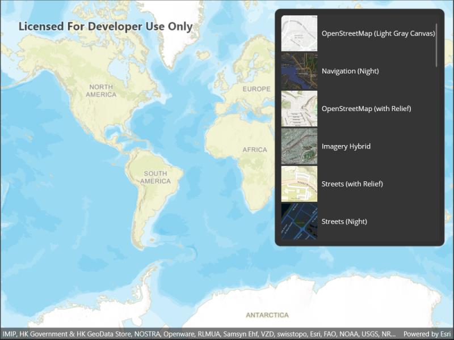454x340 pixels.
Task: Click the EUROPE map label
Action: pos(257,89)
